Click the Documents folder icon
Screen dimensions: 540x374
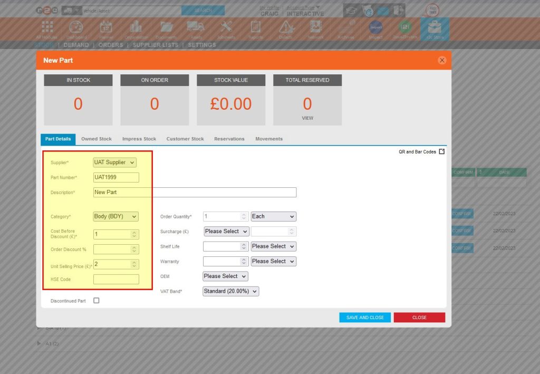pyautogui.click(x=166, y=27)
